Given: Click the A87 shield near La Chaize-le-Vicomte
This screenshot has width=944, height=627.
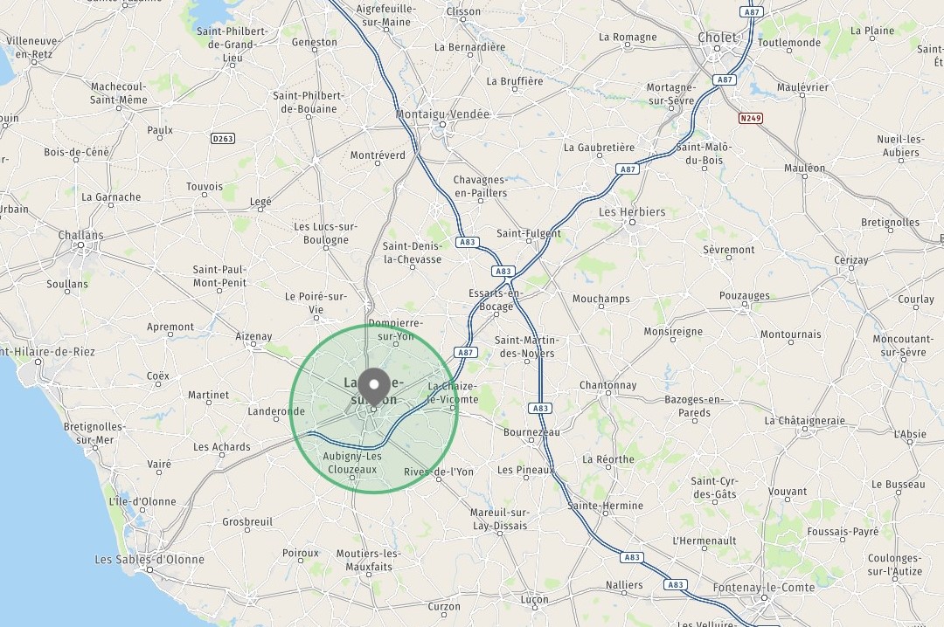Looking at the screenshot, I should pos(465,353).
